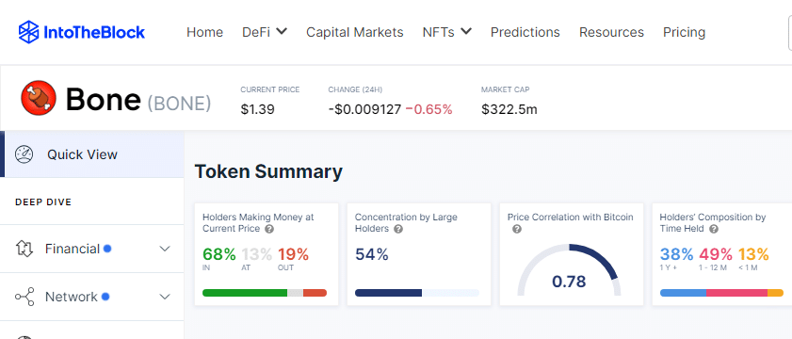Open help icon for Holders Making Money
The height and width of the screenshot is (339, 792).
point(269,229)
